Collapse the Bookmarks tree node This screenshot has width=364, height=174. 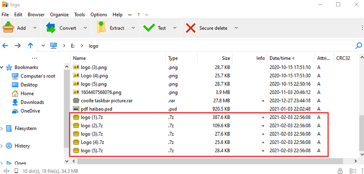tap(2, 67)
